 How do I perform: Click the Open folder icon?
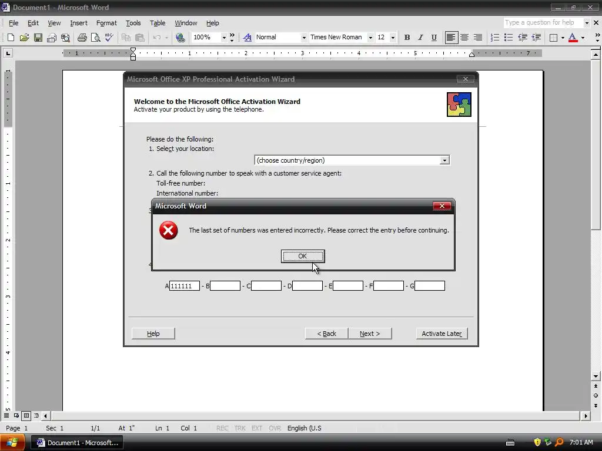click(24, 37)
